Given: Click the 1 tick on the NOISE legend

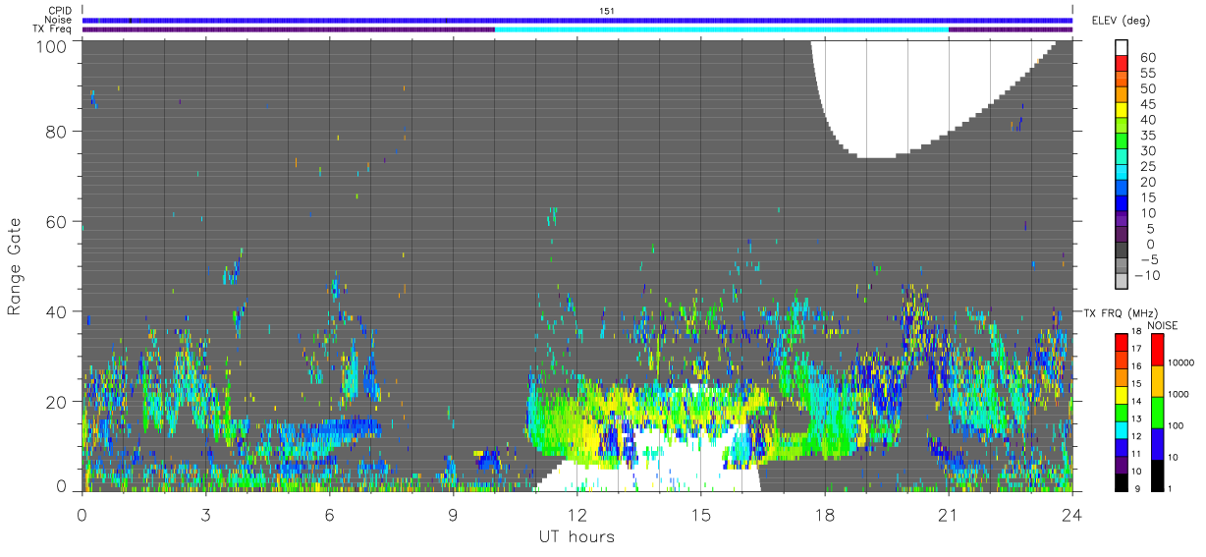Looking at the screenshot, I should 1172,489.
